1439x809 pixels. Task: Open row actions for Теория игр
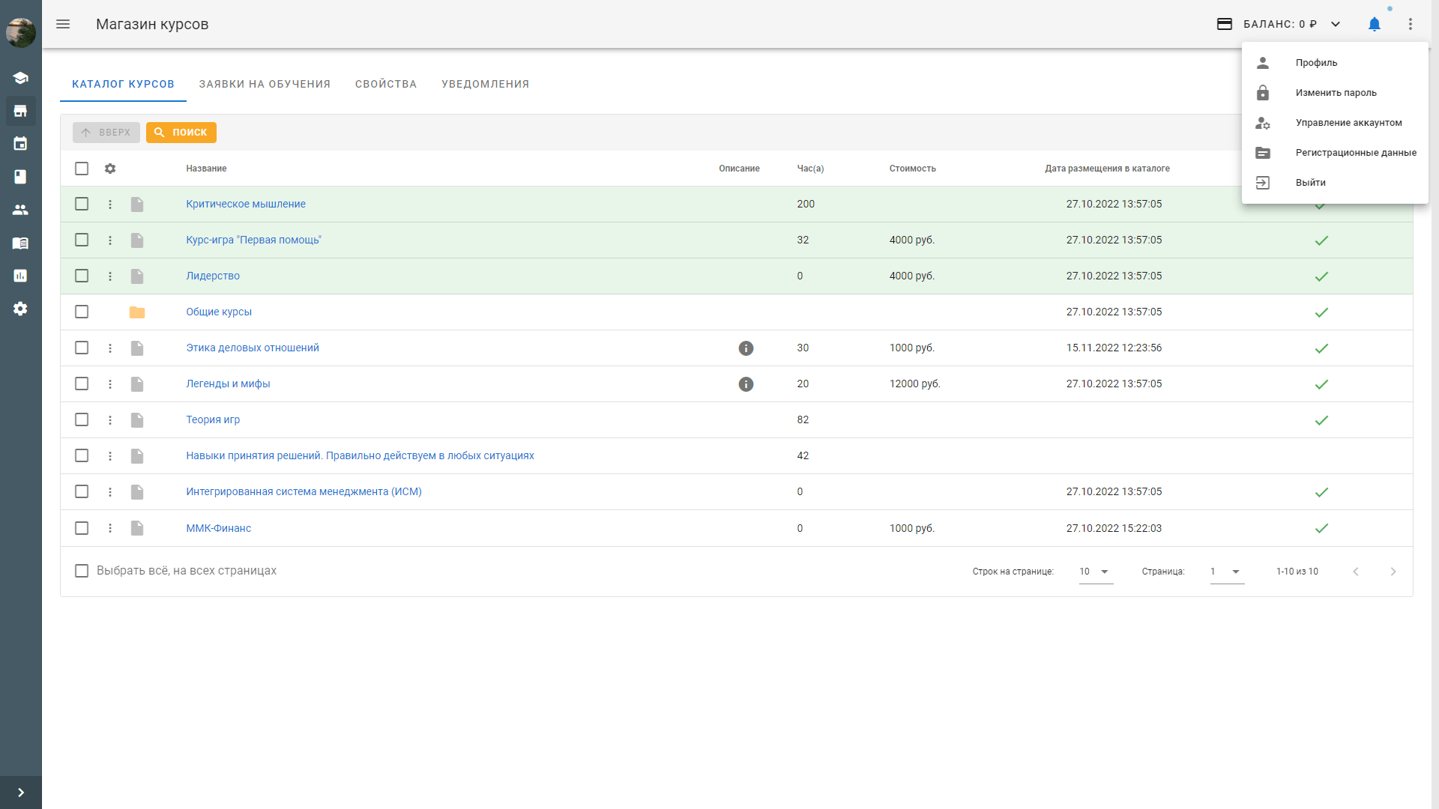[110, 420]
